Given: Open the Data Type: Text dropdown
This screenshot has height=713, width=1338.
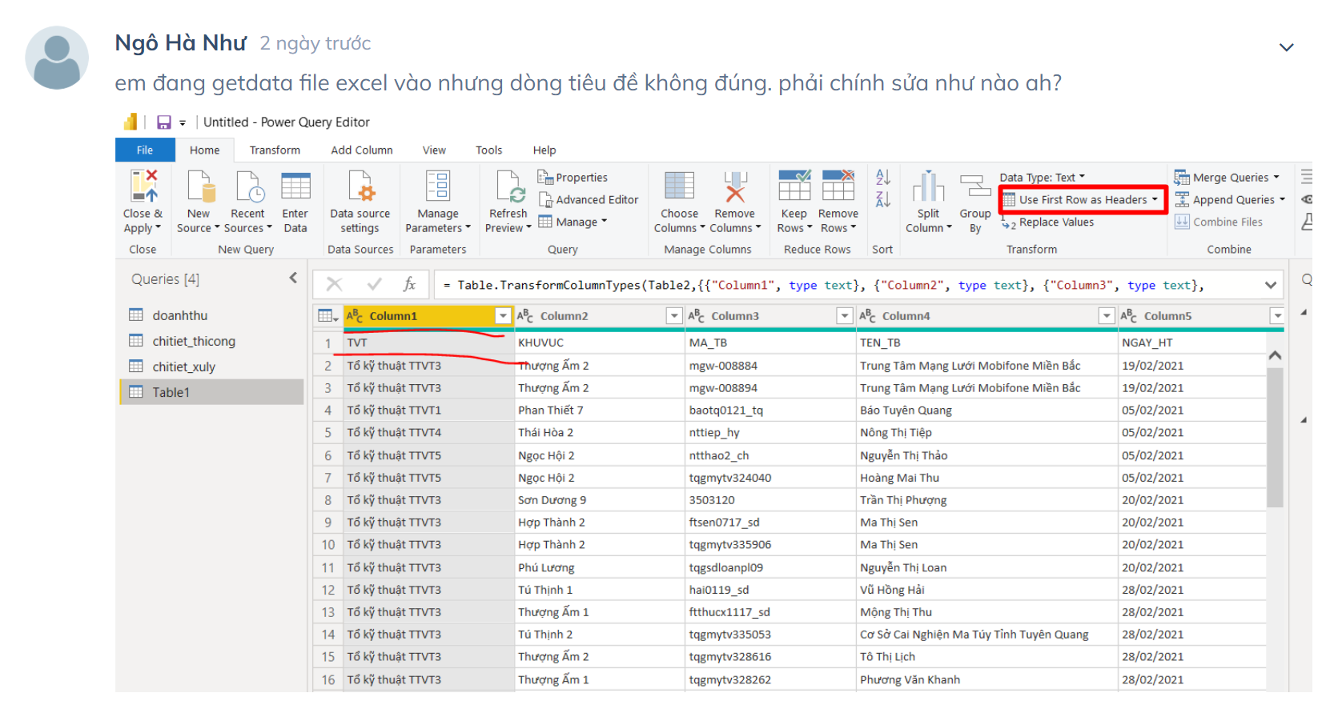Looking at the screenshot, I should point(1042,178).
